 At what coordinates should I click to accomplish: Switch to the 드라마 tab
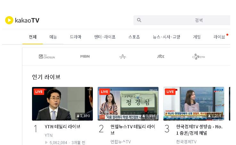pyautogui.click(x=76, y=37)
